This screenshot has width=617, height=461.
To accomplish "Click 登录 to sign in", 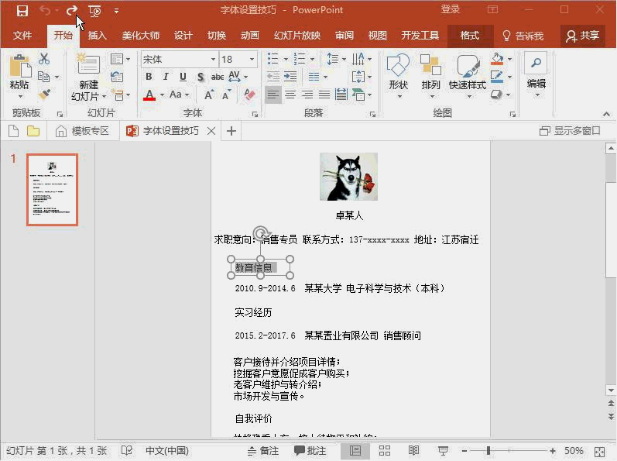I will coord(450,9).
